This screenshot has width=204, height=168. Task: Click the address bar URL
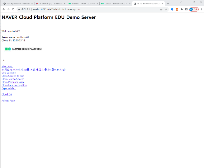click(x=56, y=9)
